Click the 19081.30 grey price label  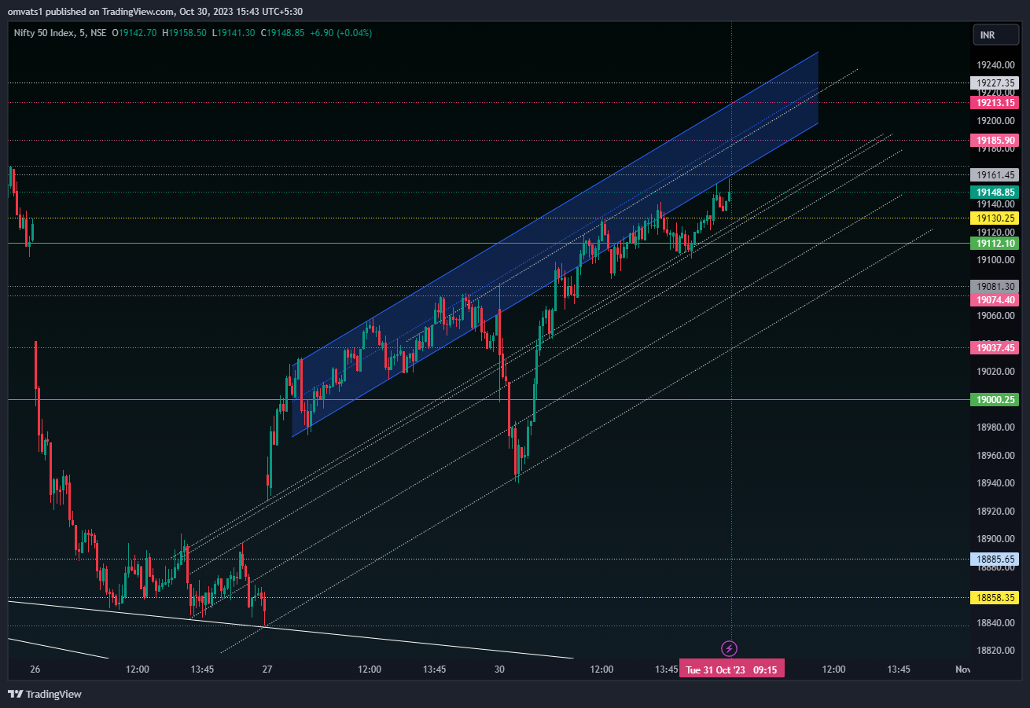995,287
